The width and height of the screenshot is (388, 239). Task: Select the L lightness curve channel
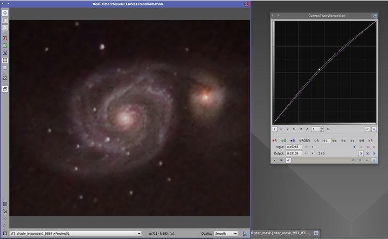[x=327, y=140]
